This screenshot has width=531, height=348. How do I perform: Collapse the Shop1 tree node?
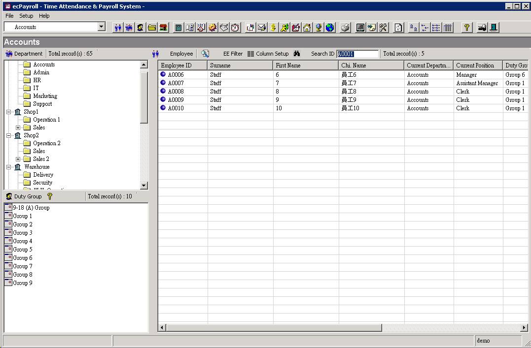click(x=9, y=112)
